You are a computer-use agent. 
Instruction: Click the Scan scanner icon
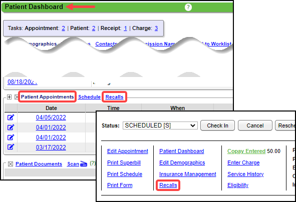(x=84, y=164)
